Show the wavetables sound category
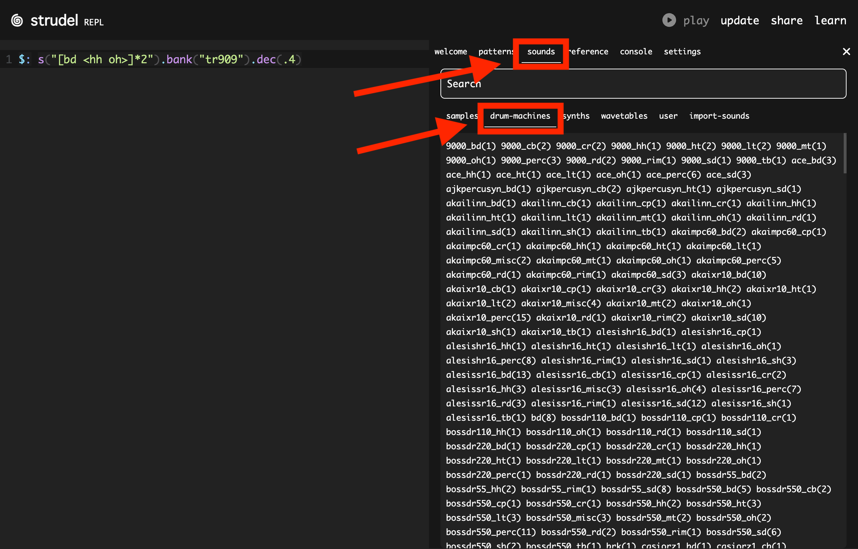The width and height of the screenshot is (858, 549). point(624,116)
